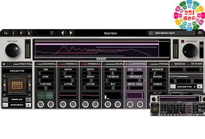The height and width of the screenshot is (139, 205).
Task: Click the right round knob under Decimate
Action: click(x=51, y=104)
